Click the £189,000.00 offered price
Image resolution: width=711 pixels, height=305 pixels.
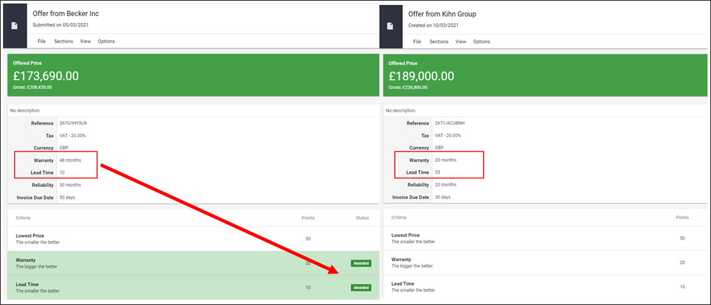coord(421,76)
